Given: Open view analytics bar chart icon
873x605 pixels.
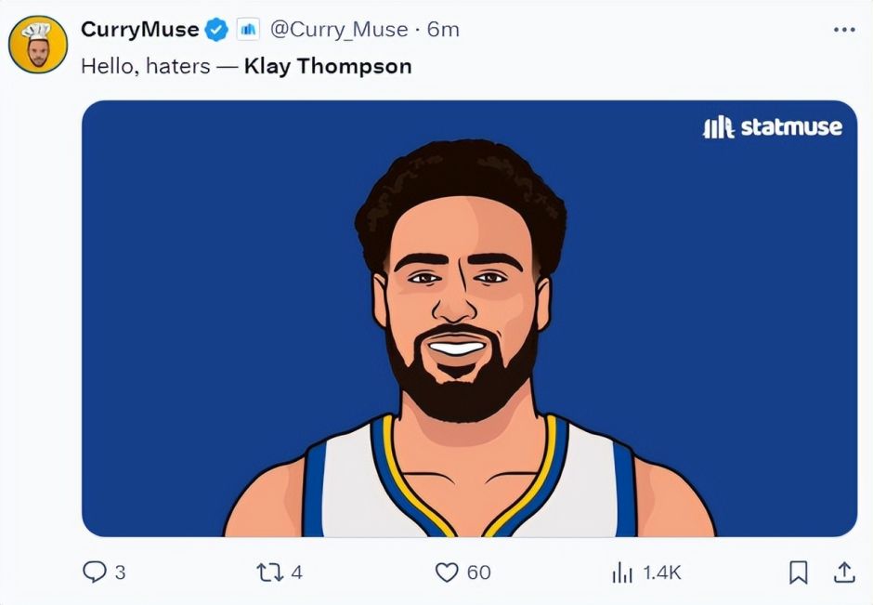Looking at the screenshot, I should coord(621,572).
